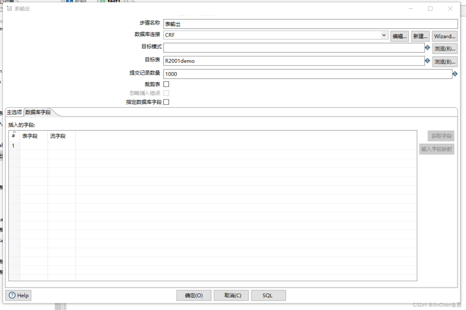Screen dimensions: 466x310
Task: Click the SQL button
Action: click(268, 295)
